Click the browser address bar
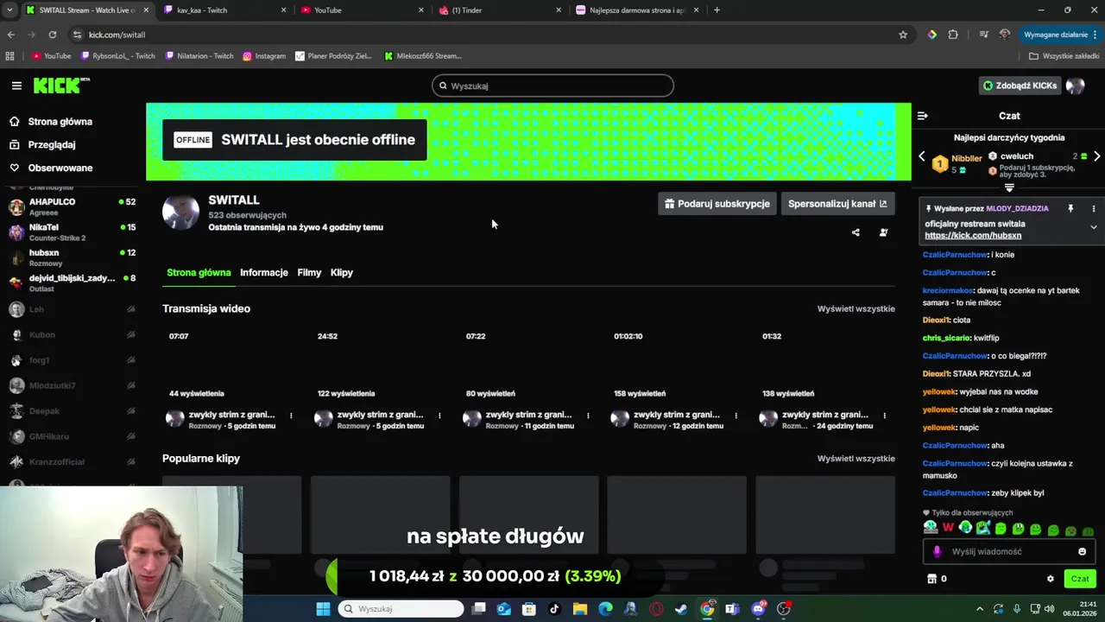Screen dimensions: 1105x622 click(483, 35)
